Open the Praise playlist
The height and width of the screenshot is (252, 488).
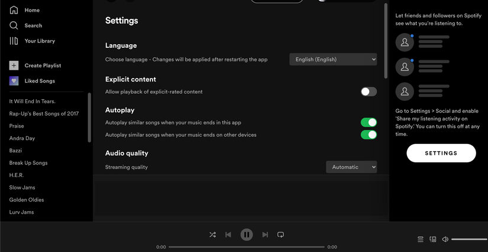coord(17,126)
